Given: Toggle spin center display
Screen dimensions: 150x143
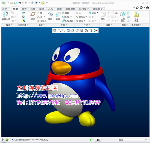Looking at the screenshot, I should point(95,30).
